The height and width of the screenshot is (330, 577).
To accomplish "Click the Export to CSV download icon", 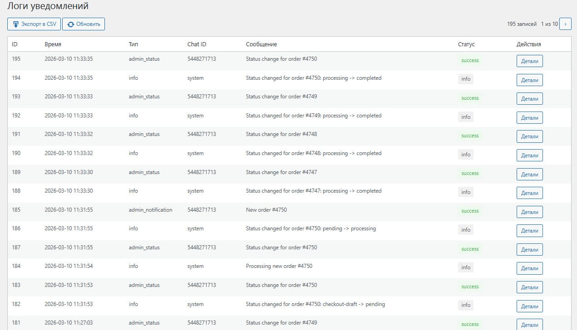I will (16, 24).
